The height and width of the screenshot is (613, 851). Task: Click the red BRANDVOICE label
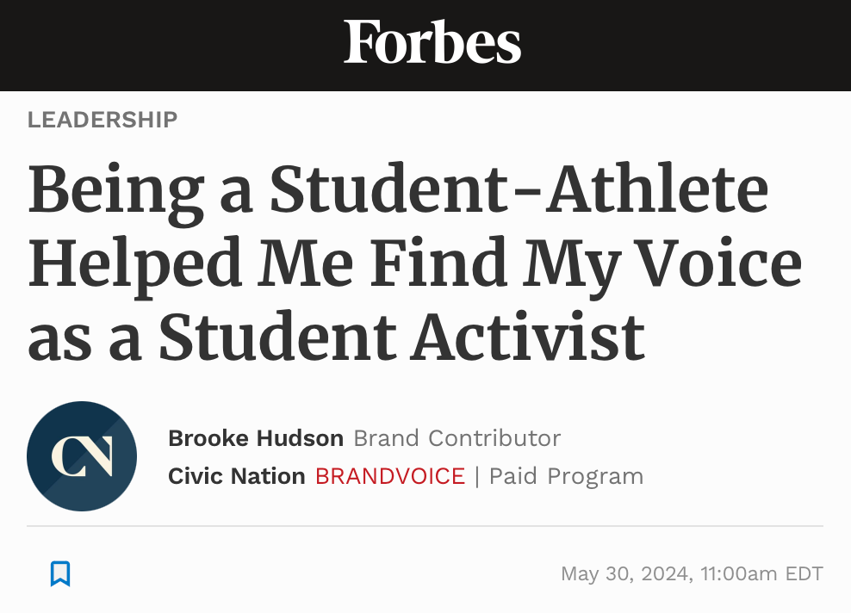click(x=390, y=476)
